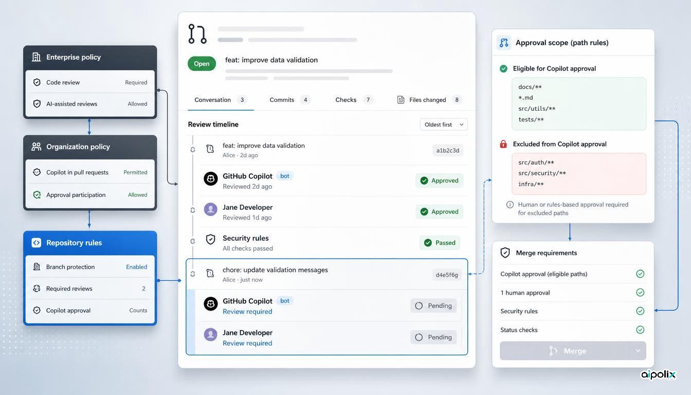
Task: Toggle the 1 human approval checkmark
Action: [x=640, y=292]
